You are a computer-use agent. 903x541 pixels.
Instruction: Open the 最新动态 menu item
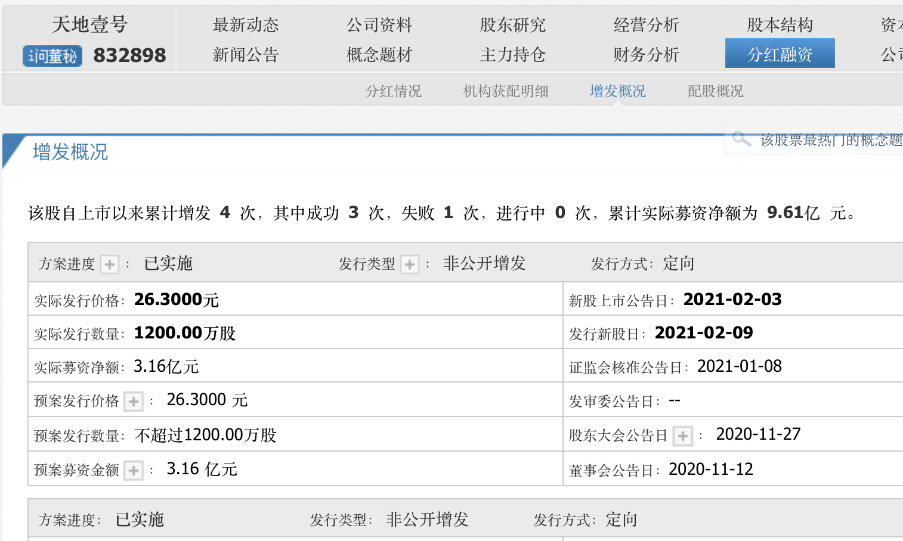pyautogui.click(x=246, y=25)
